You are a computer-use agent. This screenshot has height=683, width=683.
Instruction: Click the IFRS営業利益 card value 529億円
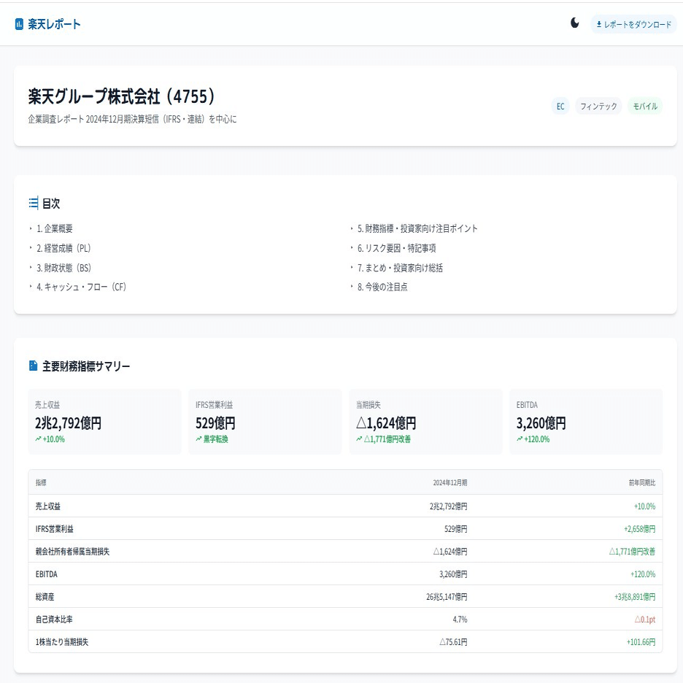(215, 423)
